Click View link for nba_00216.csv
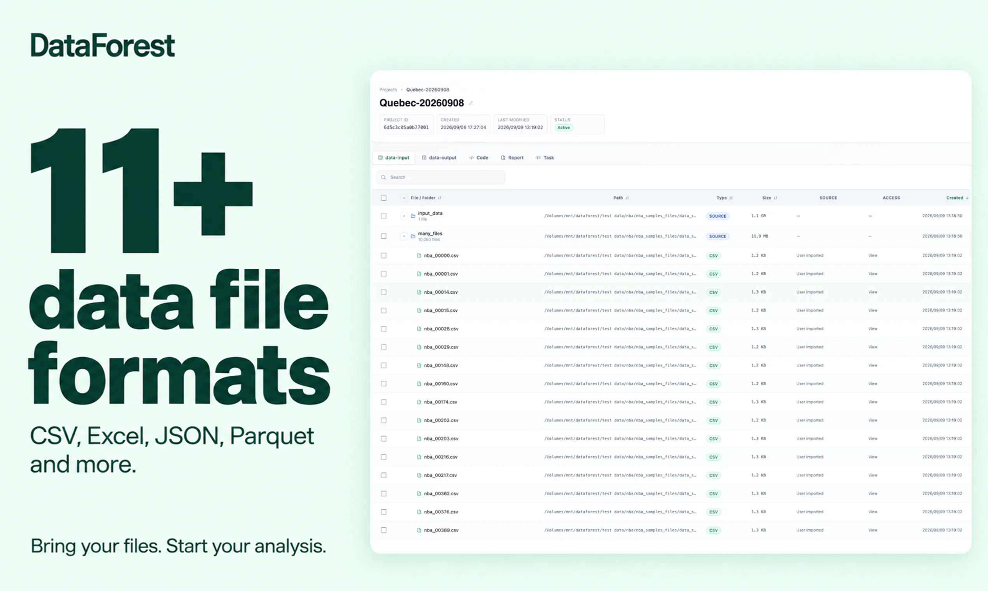Image resolution: width=988 pixels, height=591 pixels. coord(873,457)
